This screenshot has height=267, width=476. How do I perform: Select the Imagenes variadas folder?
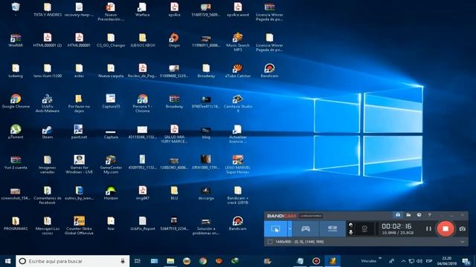(47, 165)
